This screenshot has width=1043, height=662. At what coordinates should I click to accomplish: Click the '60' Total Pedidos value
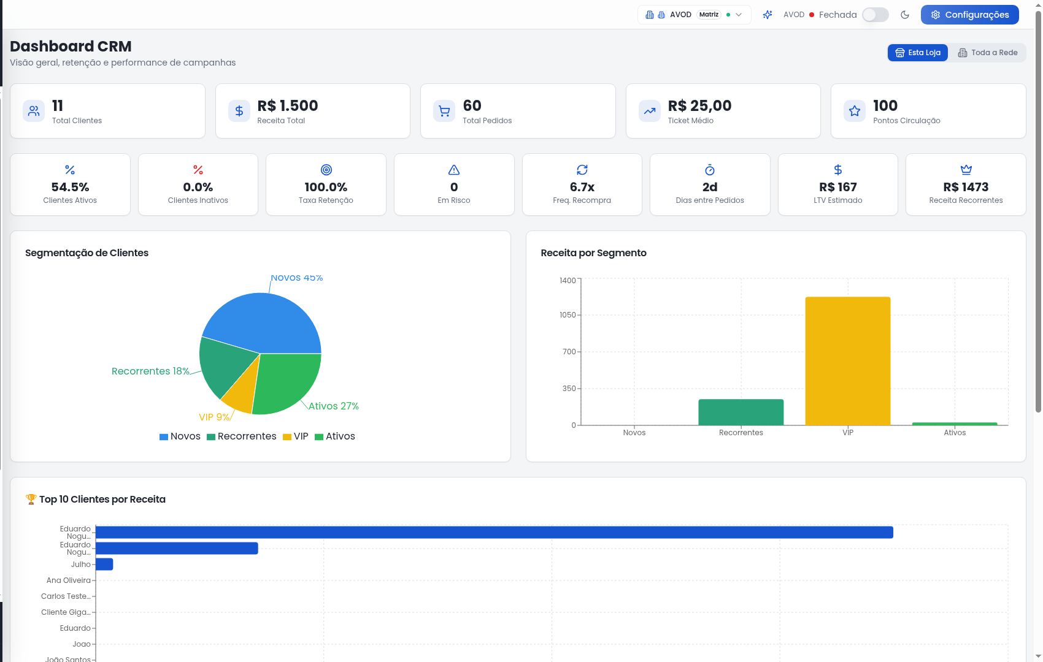coord(472,105)
